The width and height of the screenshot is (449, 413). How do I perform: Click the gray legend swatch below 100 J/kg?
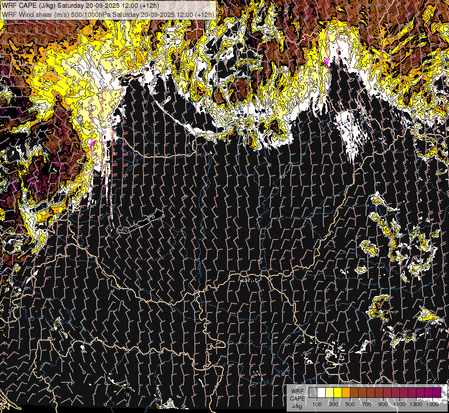313,393
